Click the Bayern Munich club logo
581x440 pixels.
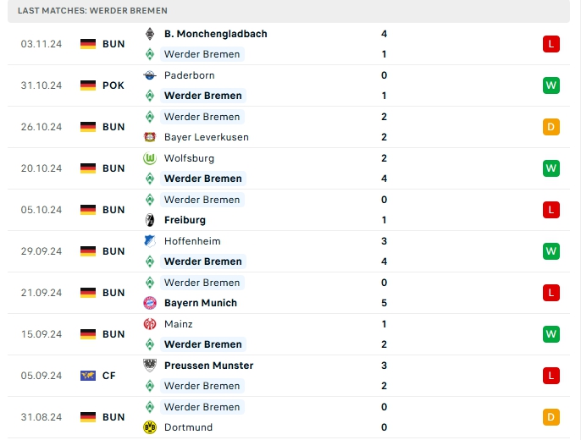[x=150, y=303]
